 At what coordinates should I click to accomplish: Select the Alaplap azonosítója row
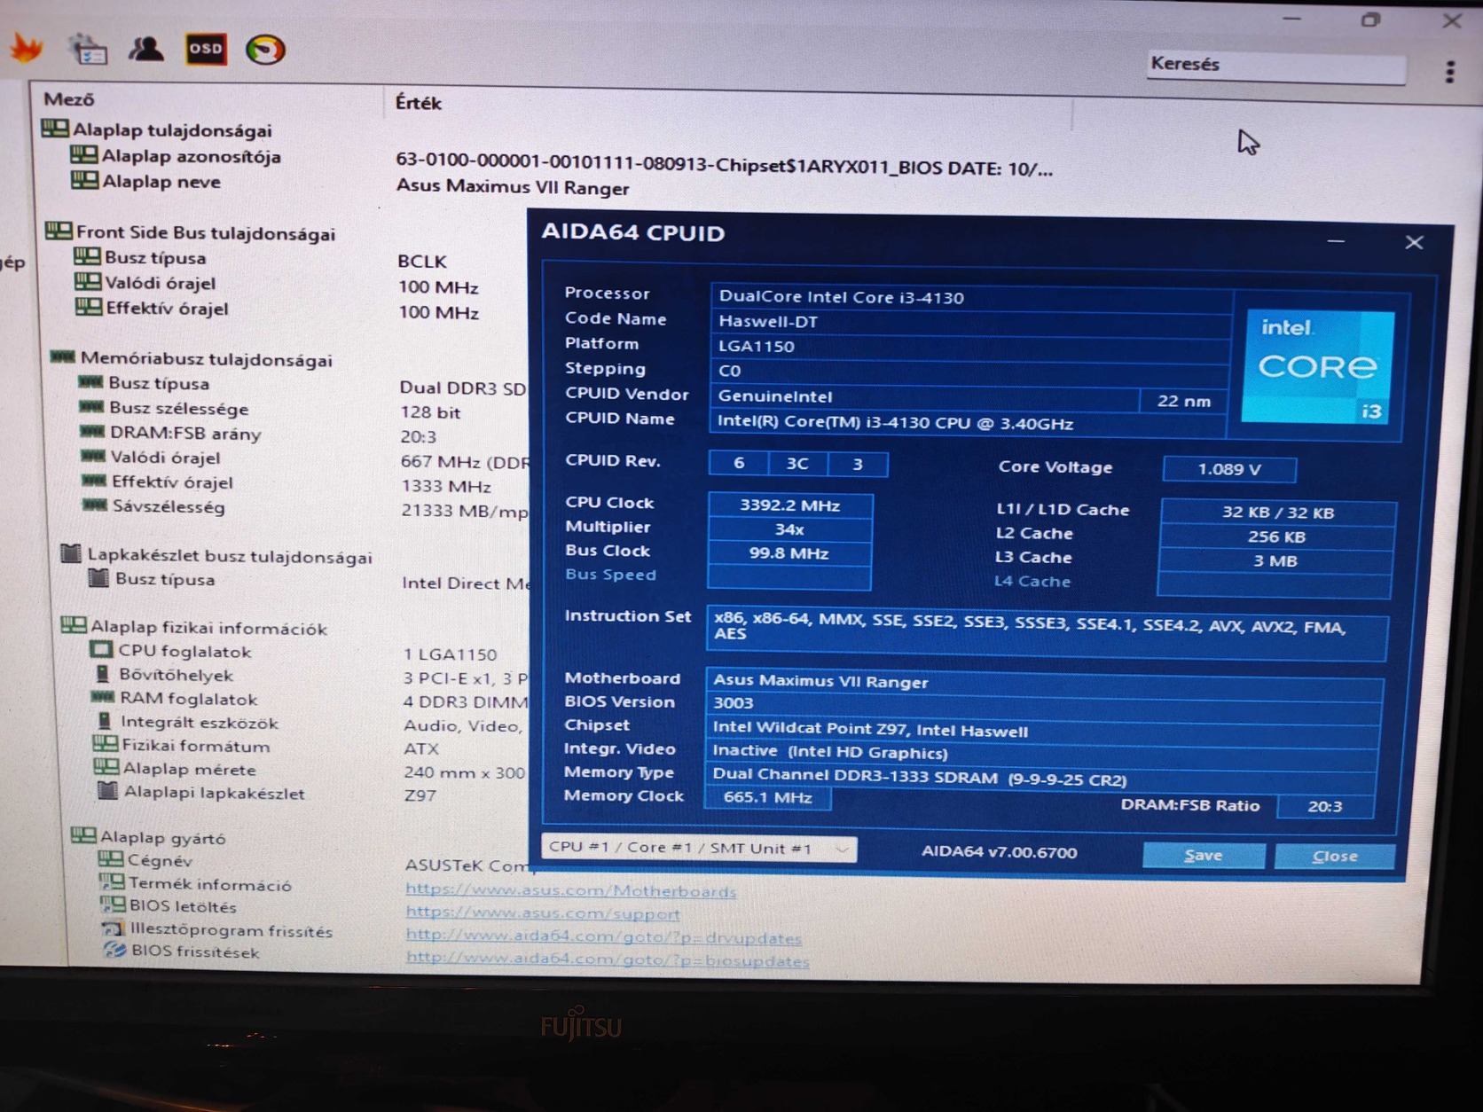coord(176,156)
